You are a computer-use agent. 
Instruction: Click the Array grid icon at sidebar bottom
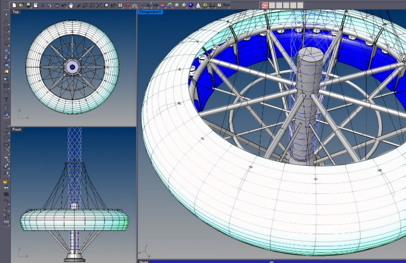click(x=6, y=222)
